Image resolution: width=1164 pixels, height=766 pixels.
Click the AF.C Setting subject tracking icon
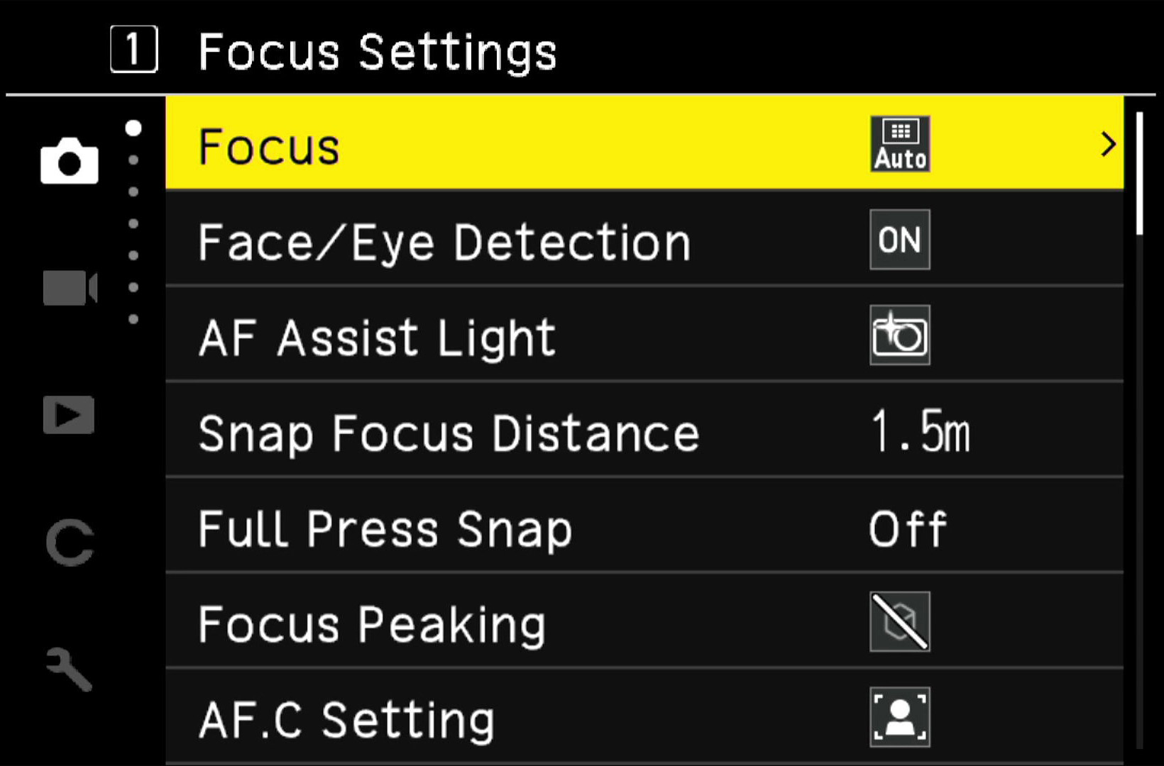(x=900, y=717)
